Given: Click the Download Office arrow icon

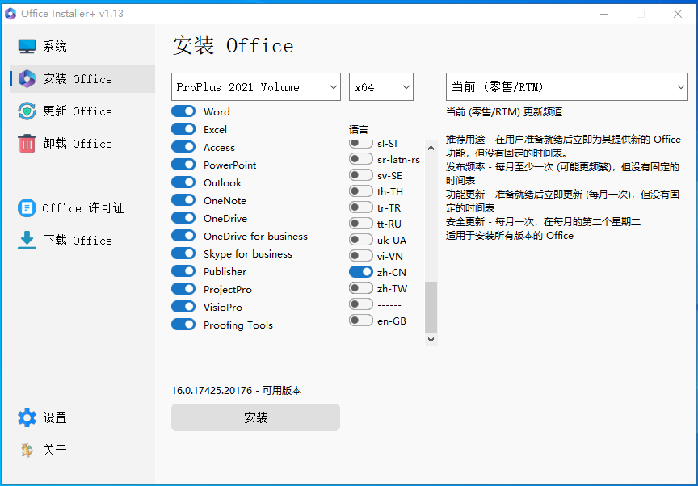Looking at the screenshot, I should pos(27,240).
